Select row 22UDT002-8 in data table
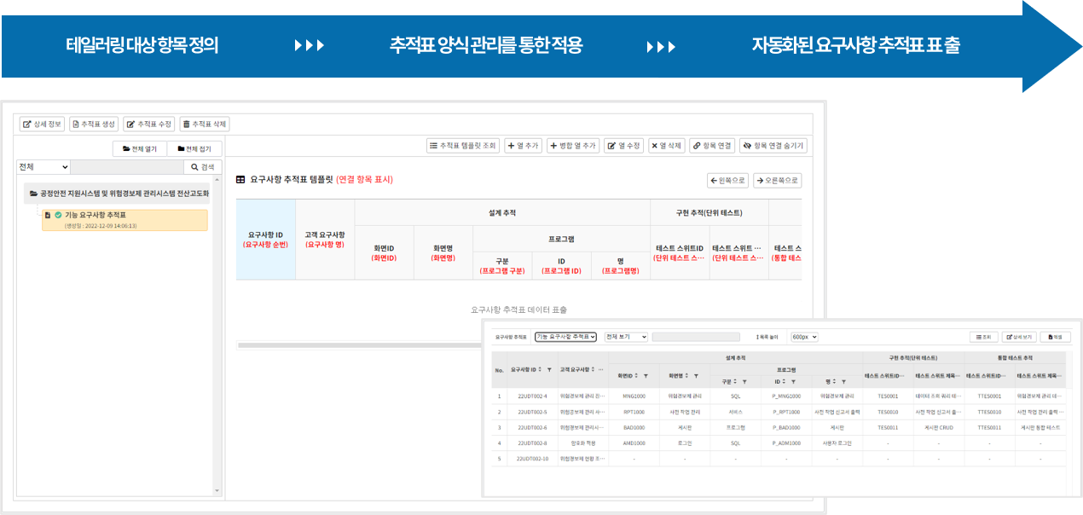 point(779,443)
